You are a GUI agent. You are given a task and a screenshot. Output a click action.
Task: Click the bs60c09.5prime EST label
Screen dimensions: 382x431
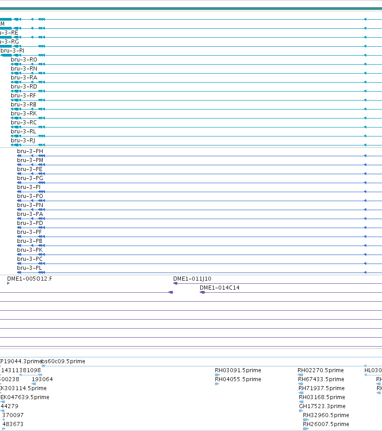click(x=63, y=361)
